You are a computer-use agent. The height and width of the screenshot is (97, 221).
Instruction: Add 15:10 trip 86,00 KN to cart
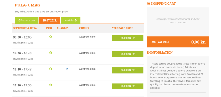pyautogui.click(x=128, y=70)
